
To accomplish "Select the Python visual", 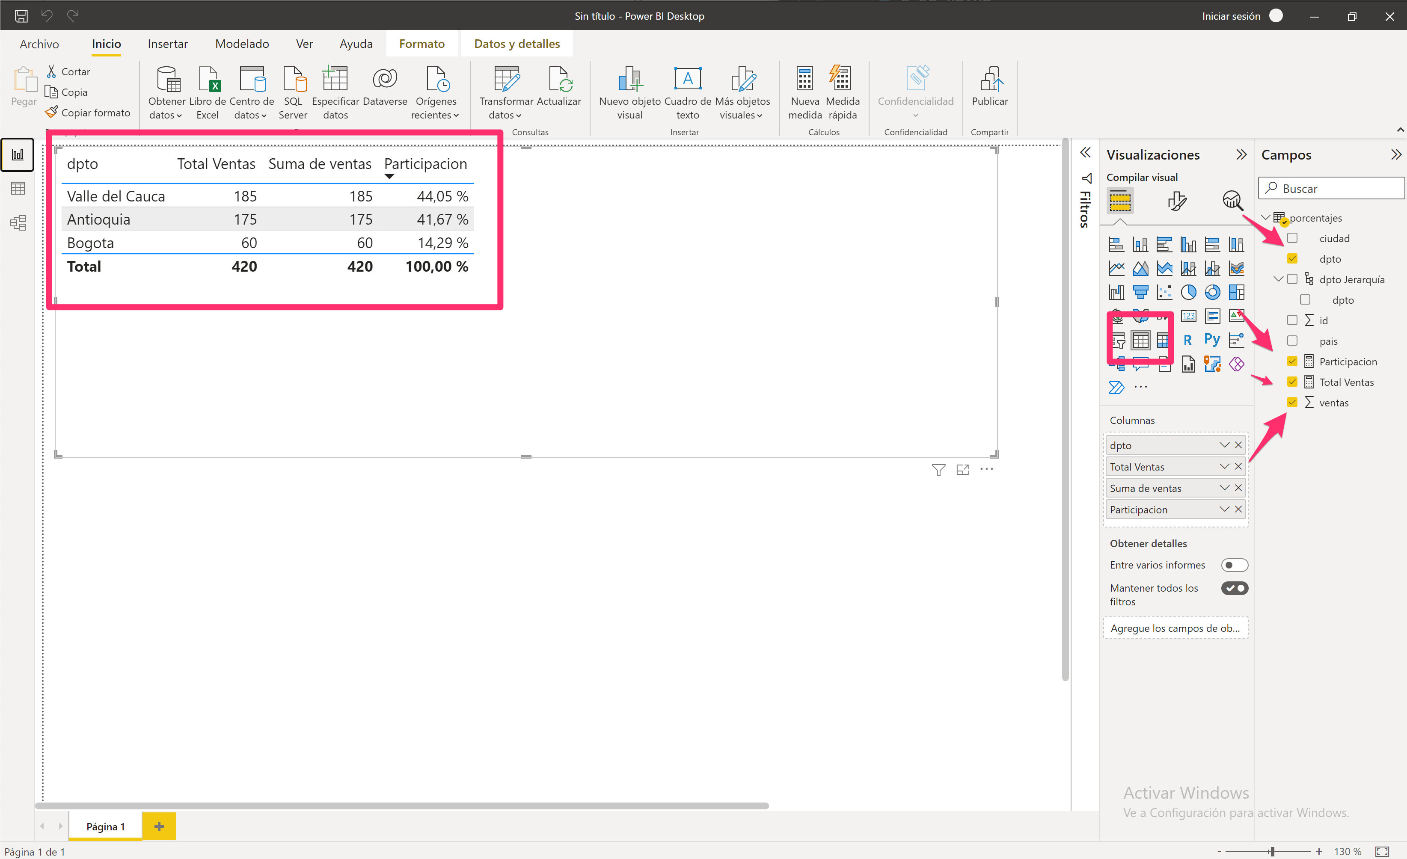I will (1212, 340).
